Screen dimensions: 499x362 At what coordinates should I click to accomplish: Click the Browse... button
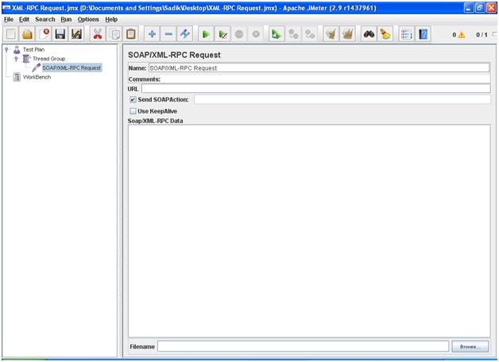coord(470,346)
